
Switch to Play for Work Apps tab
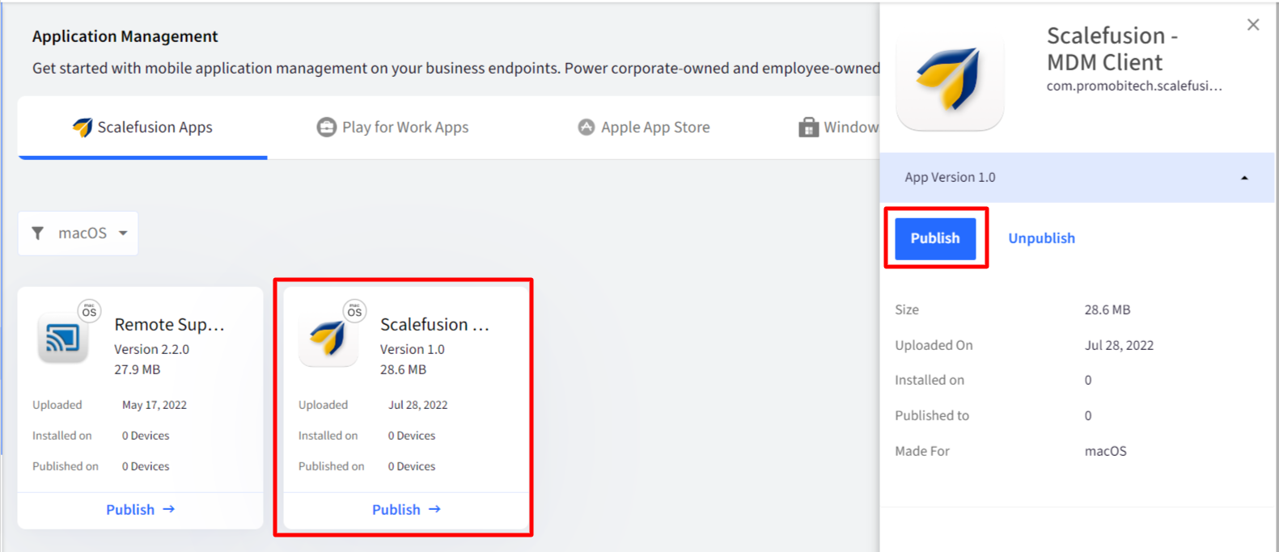[x=404, y=128]
